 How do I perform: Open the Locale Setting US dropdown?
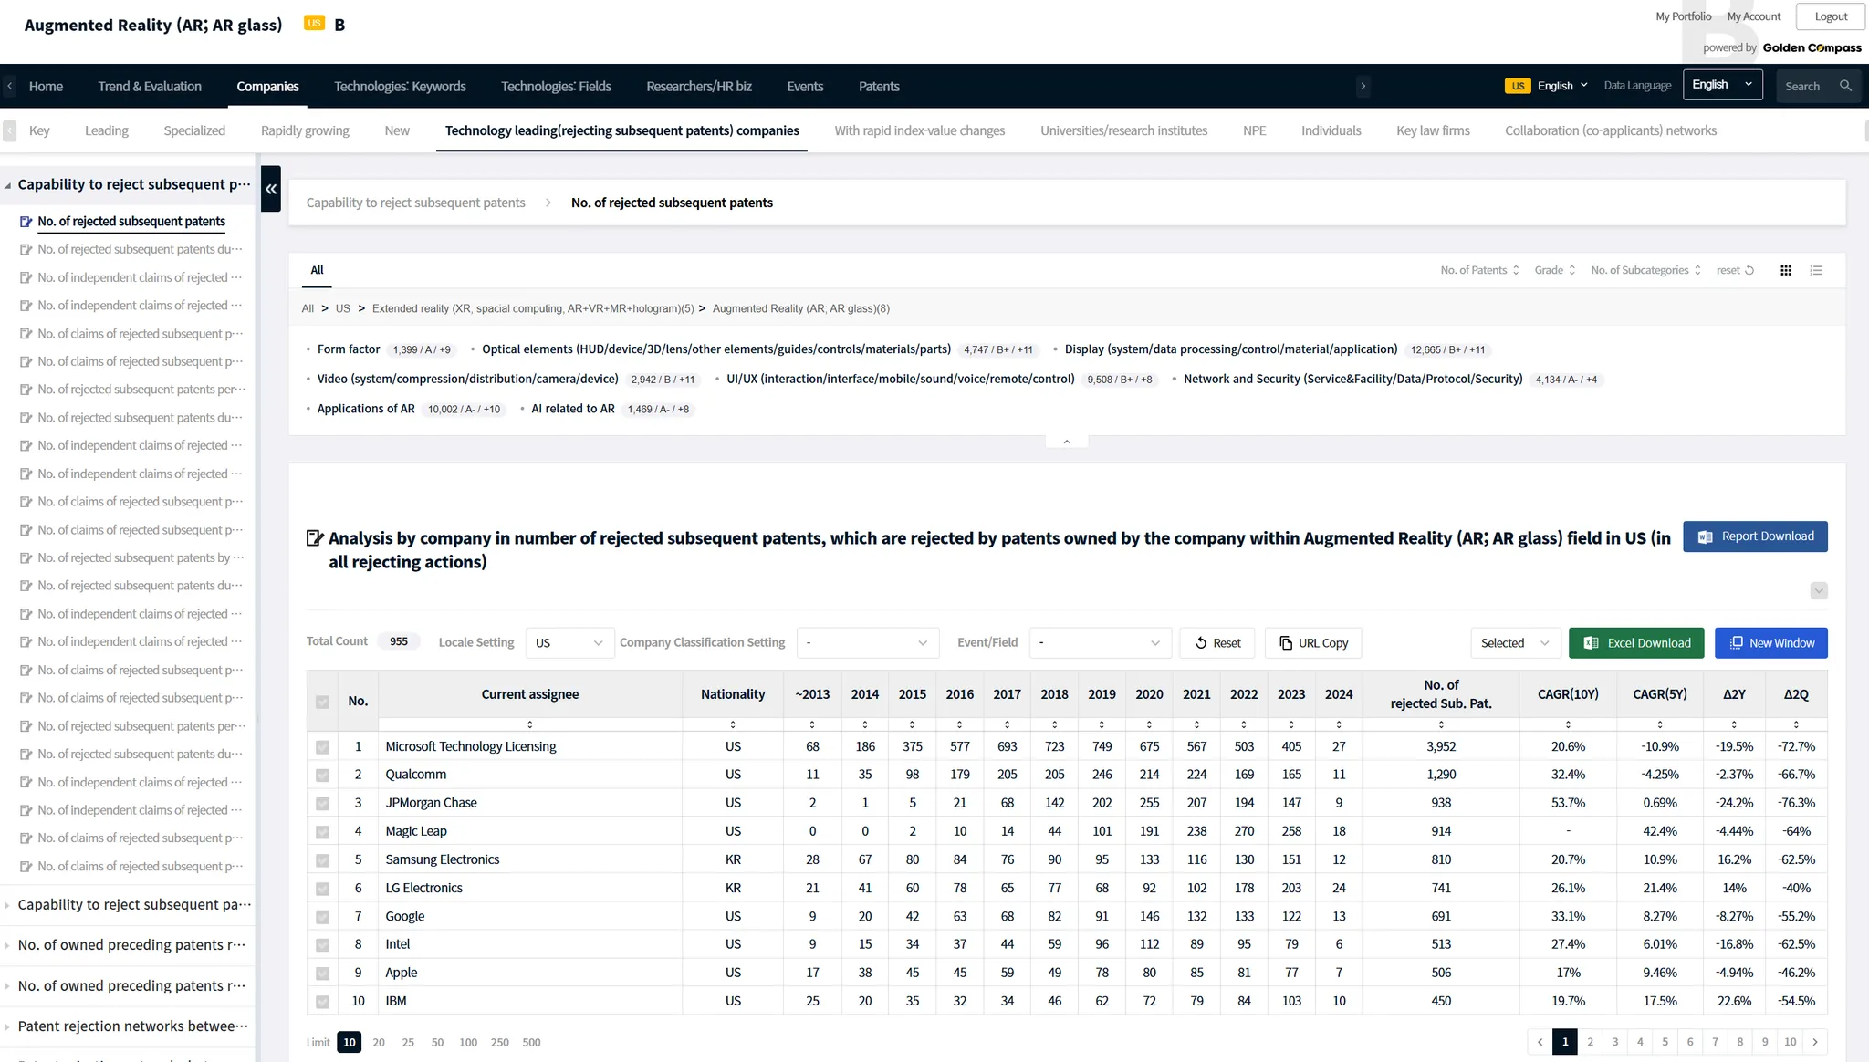(x=569, y=643)
